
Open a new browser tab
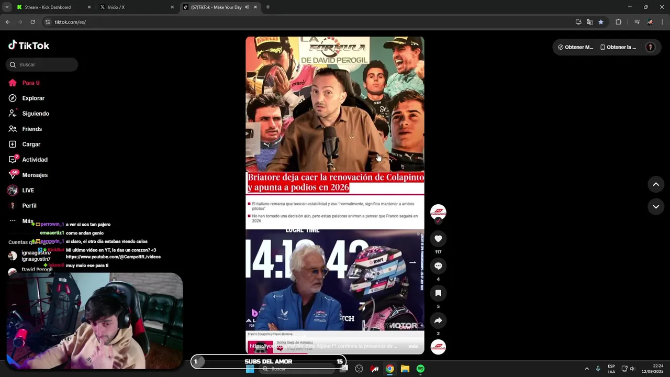pyautogui.click(x=268, y=7)
